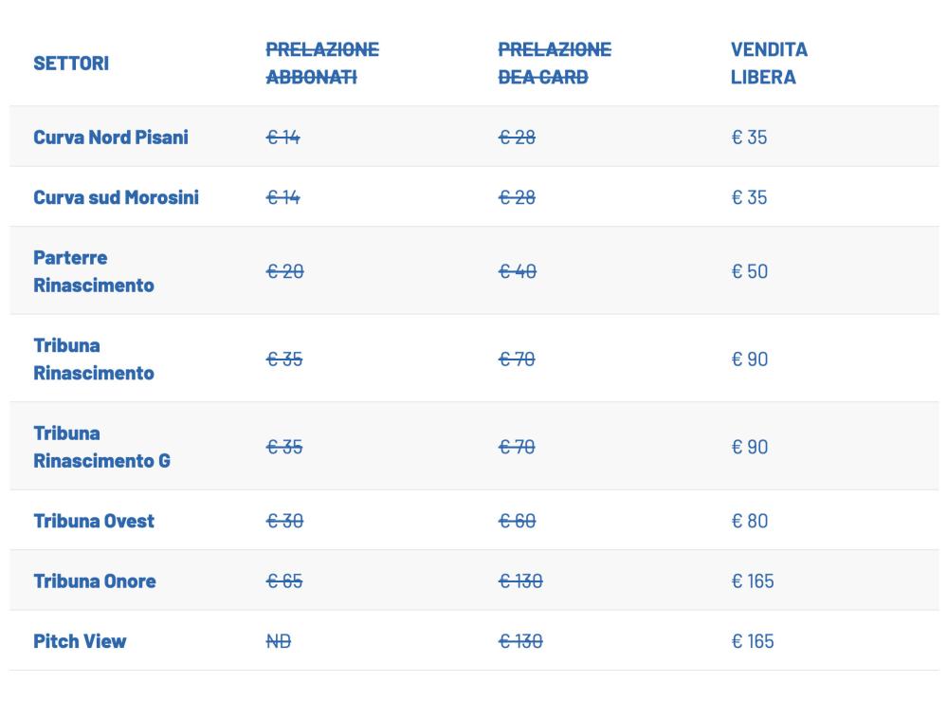Select the Tribuna Ovest row label
947x719 pixels.
coord(94,521)
